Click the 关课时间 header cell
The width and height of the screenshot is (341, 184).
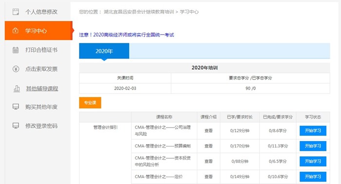pos(125,78)
